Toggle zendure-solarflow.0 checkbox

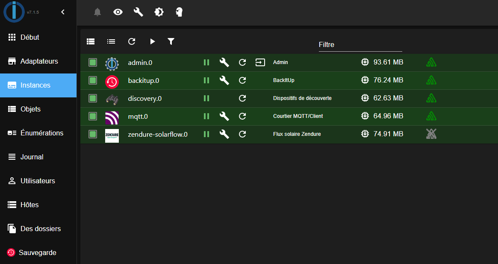93,134
